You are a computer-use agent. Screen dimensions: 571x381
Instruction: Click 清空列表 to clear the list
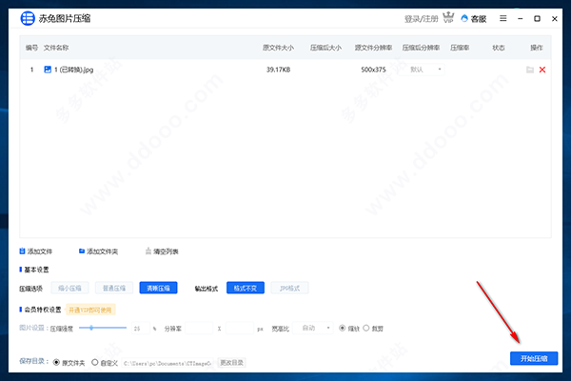tap(162, 251)
